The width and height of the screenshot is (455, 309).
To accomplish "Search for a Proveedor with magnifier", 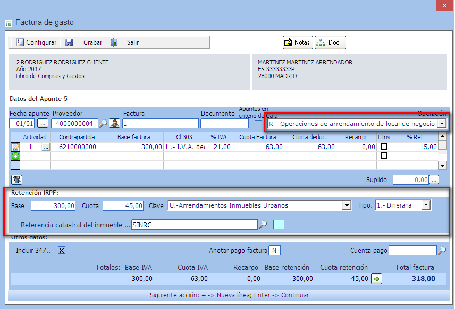I will [x=103, y=124].
